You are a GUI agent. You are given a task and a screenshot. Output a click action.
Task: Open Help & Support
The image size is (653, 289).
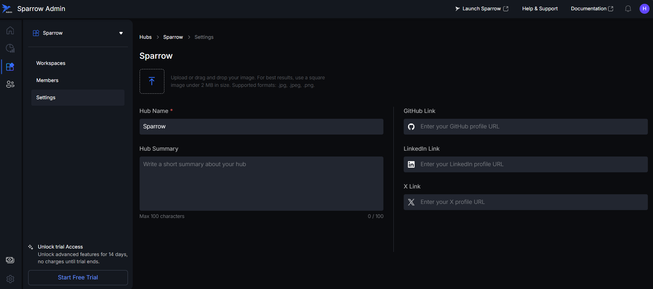coord(540,9)
